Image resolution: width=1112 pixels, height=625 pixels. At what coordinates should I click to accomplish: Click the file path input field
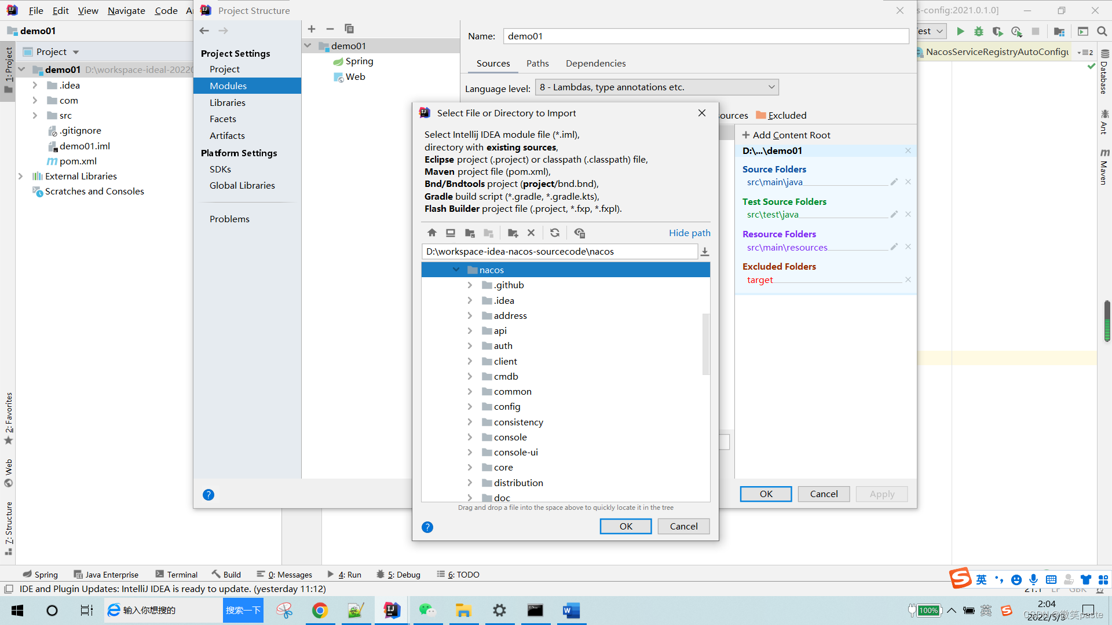pos(560,251)
